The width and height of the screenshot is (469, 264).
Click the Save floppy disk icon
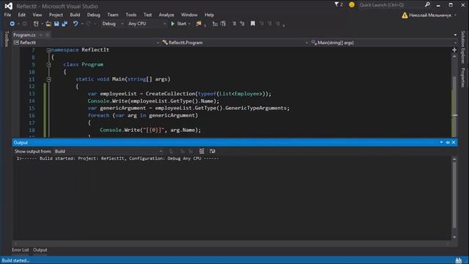point(56,23)
